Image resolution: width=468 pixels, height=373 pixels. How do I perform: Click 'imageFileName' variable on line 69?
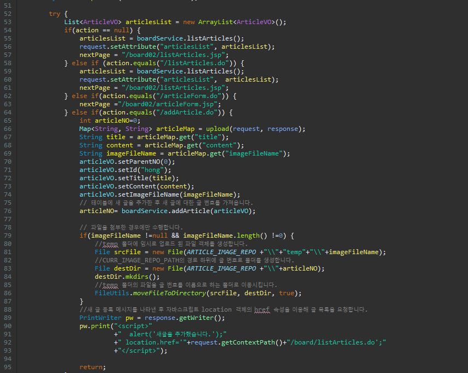pyautogui.click(x=132, y=153)
